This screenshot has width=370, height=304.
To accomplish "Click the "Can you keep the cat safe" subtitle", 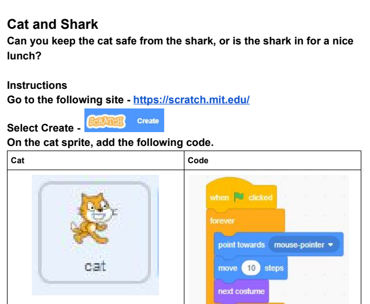I will (x=180, y=42).
